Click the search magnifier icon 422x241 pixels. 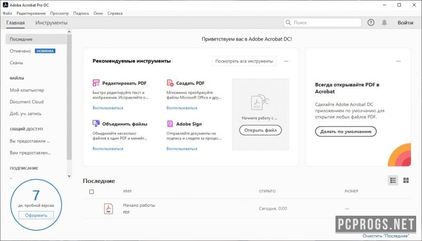pyautogui.click(x=288, y=22)
